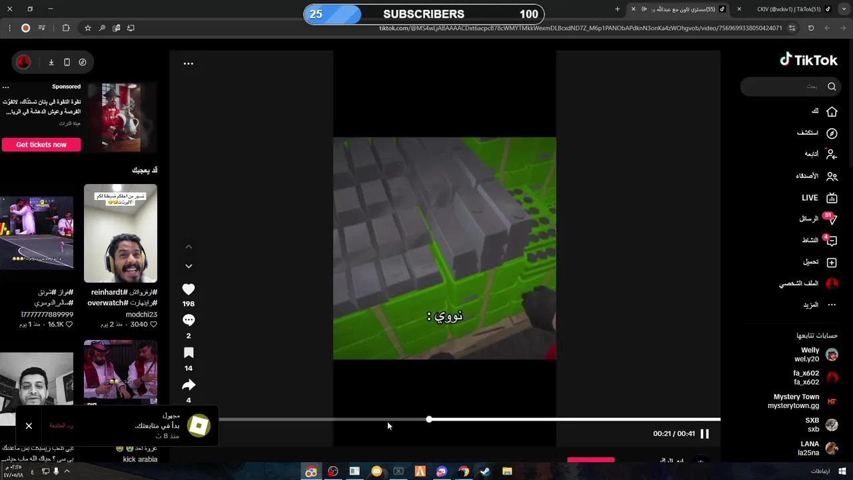Viewport: 853px width, 480px height.
Task: Open Messages (الرسائل) inbox
Action: point(818,219)
